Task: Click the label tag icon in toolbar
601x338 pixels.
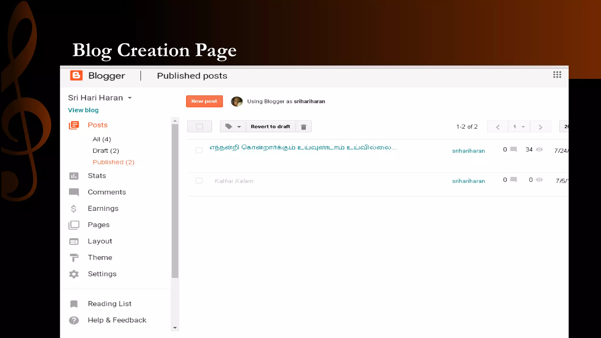Action: 229,126
